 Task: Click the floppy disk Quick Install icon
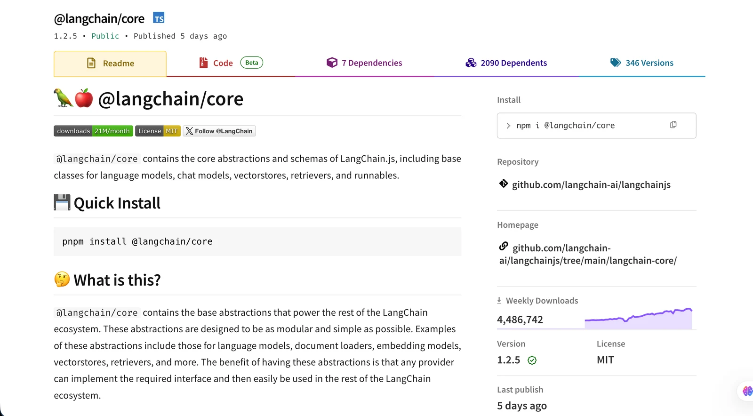(62, 202)
